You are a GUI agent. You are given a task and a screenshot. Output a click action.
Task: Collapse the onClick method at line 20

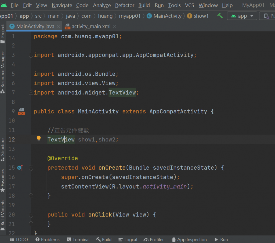[31, 215]
